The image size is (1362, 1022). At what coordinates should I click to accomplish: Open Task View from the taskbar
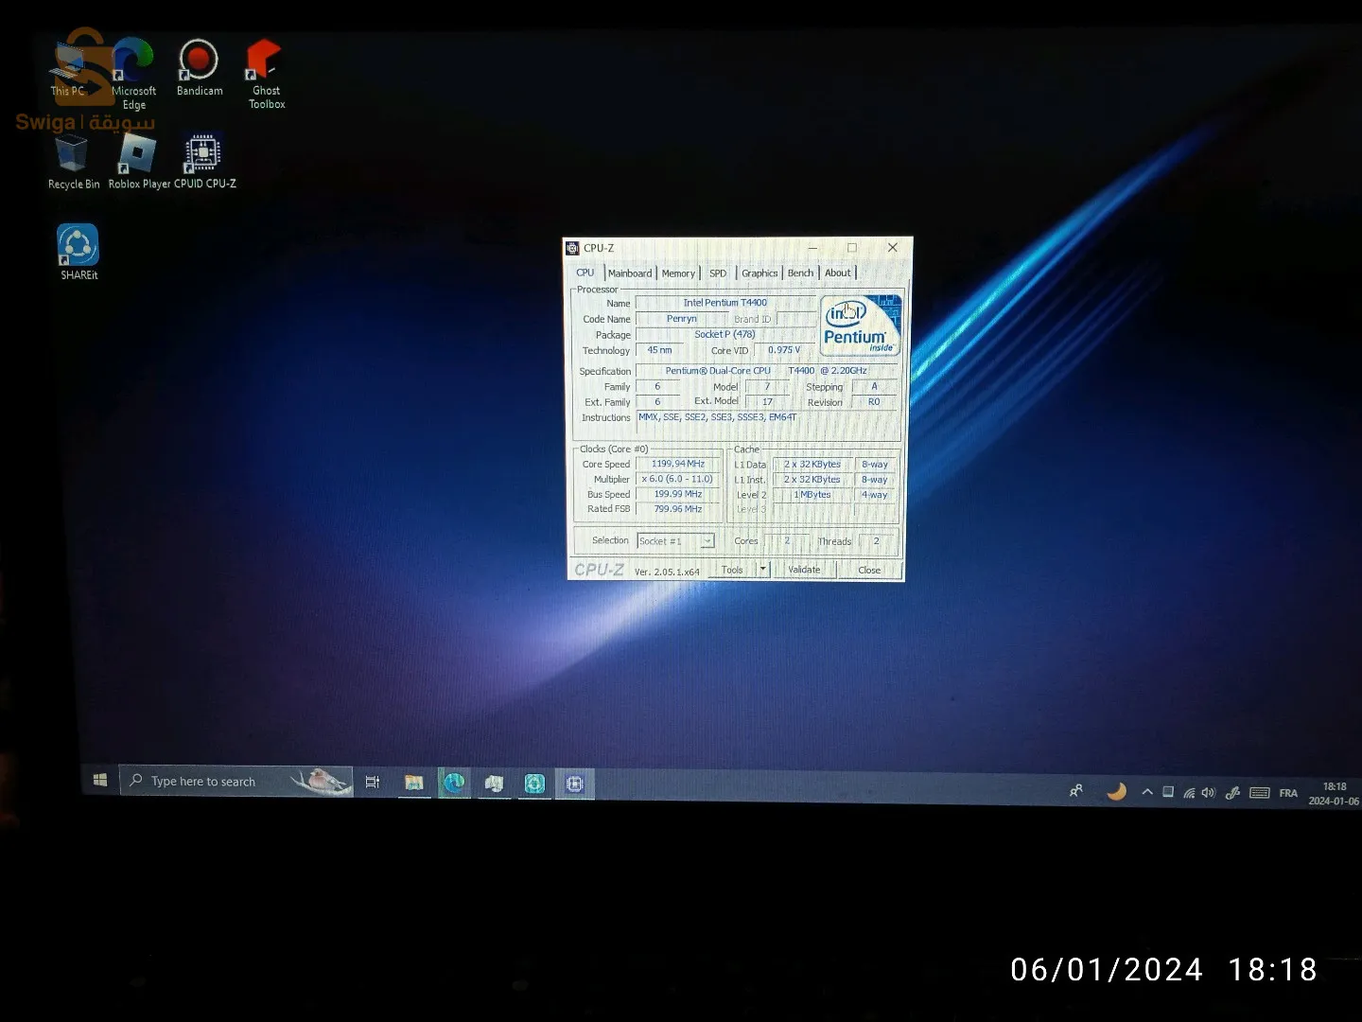click(373, 782)
